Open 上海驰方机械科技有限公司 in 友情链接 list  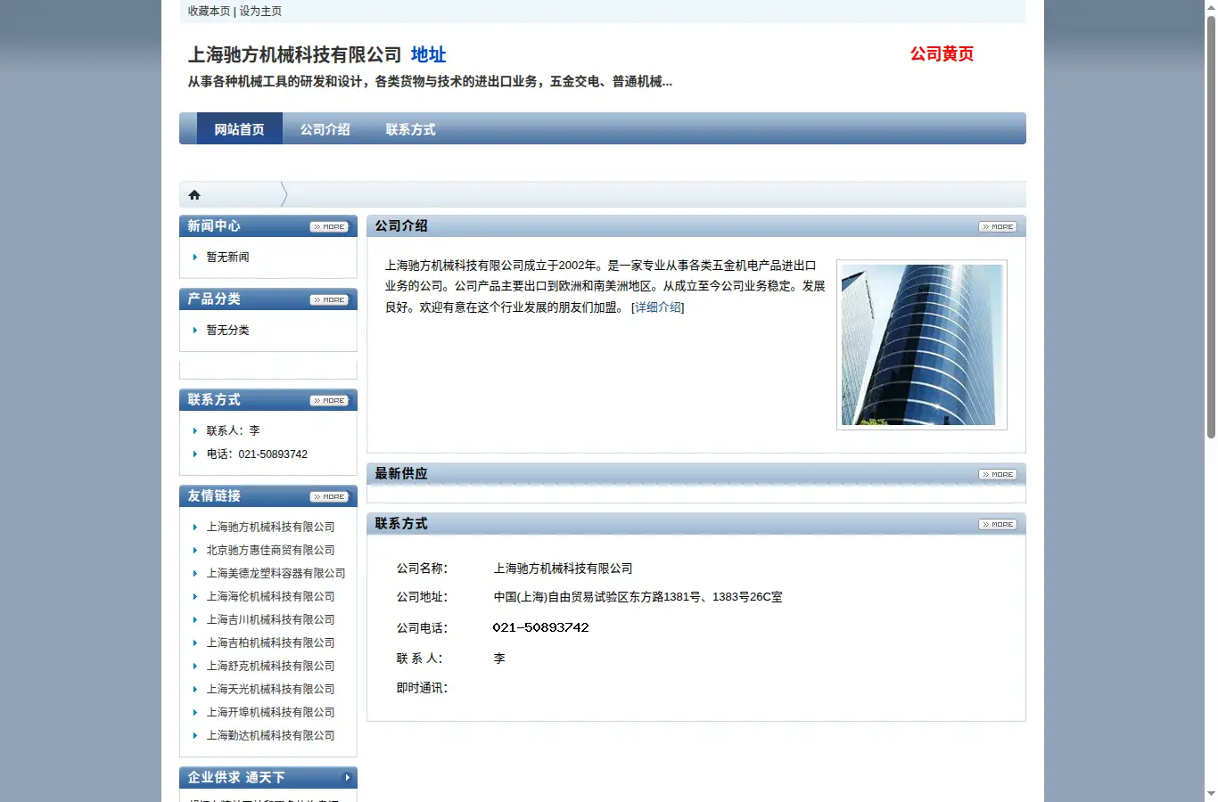tap(270, 528)
